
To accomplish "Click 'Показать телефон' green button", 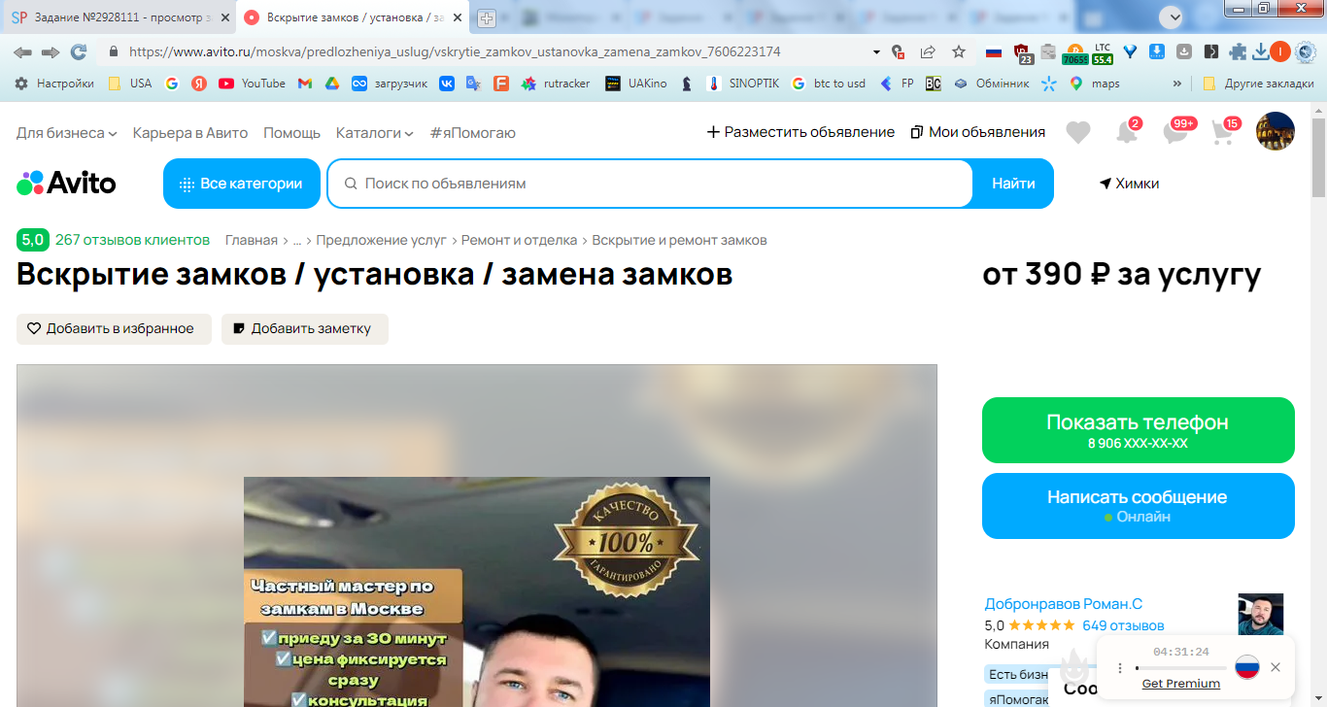I will coord(1139,430).
